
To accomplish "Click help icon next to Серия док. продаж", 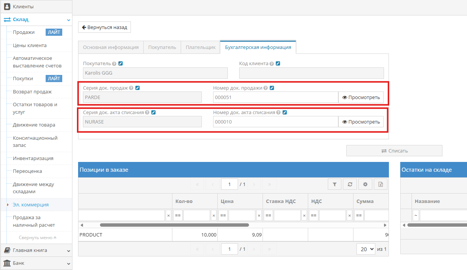I will 131,88.
